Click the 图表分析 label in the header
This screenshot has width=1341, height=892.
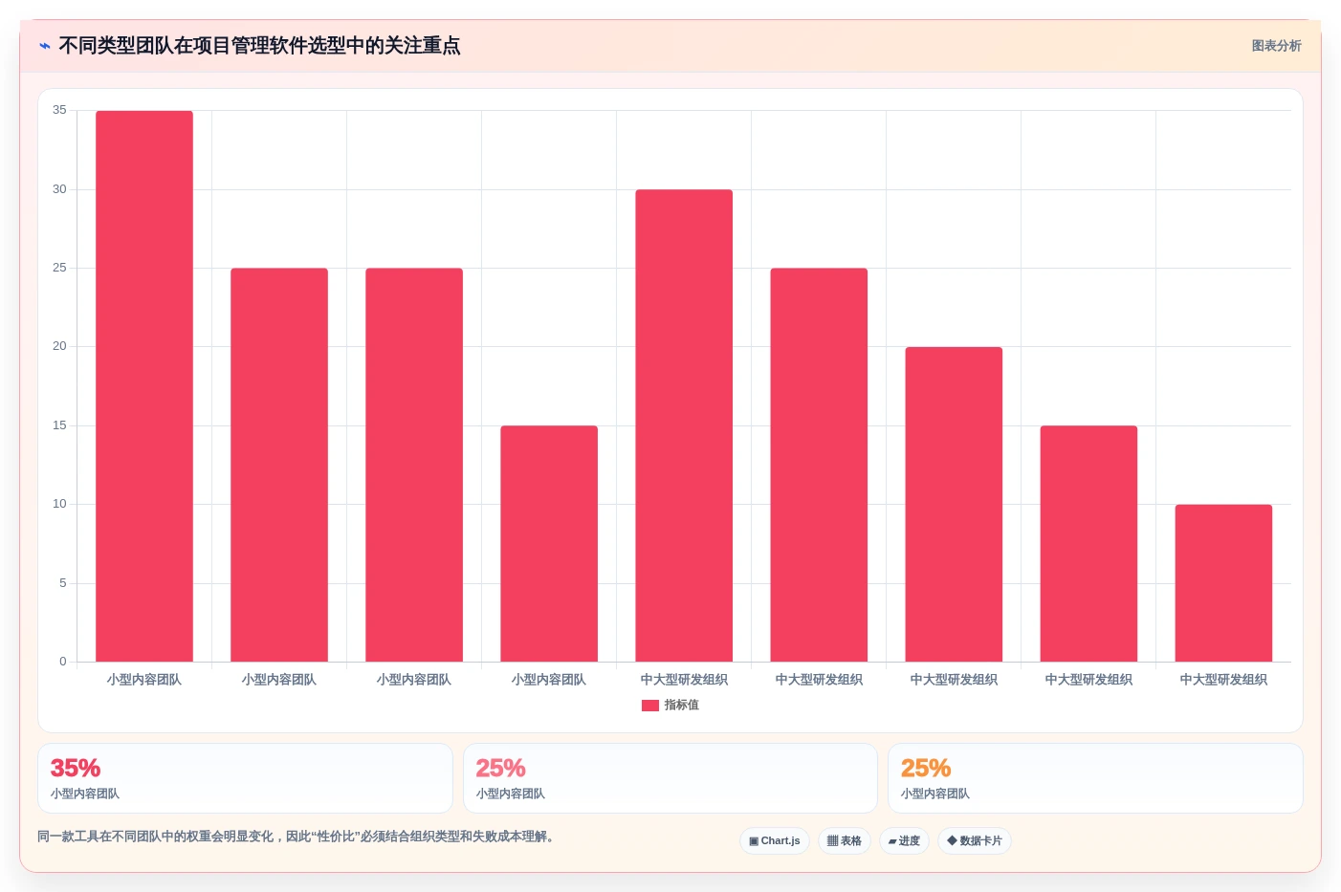(x=1276, y=46)
